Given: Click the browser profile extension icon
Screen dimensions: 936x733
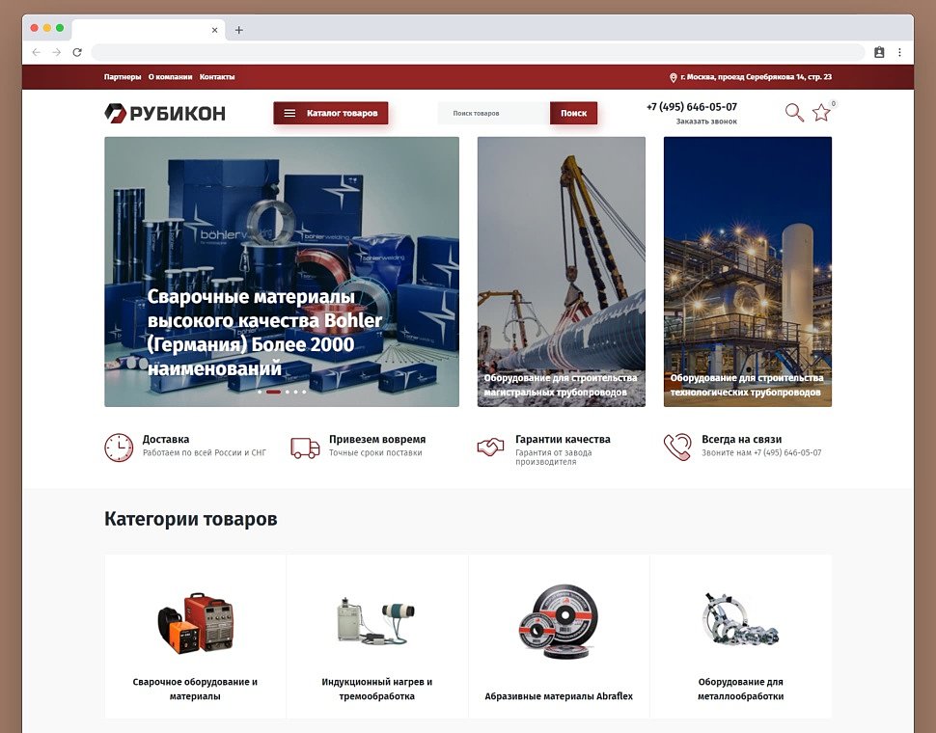Looking at the screenshot, I should coord(879,52).
